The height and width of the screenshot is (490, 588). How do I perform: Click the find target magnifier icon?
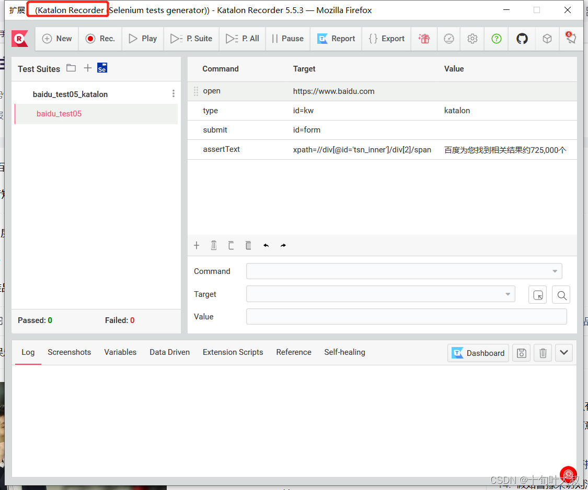[x=561, y=295]
